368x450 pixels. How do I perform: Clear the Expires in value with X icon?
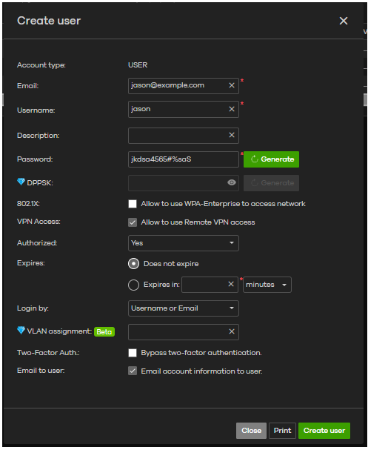231,285
